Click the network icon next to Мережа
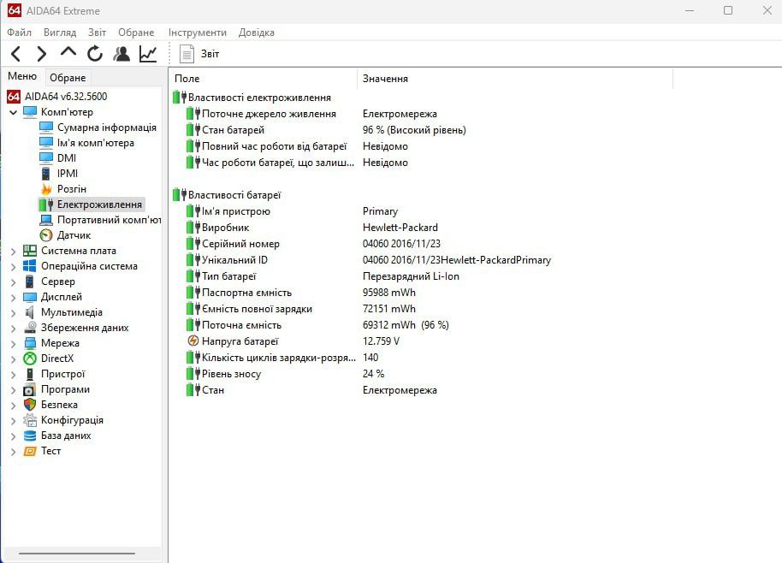Image resolution: width=782 pixels, height=563 pixels. click(x=30, y=343)
